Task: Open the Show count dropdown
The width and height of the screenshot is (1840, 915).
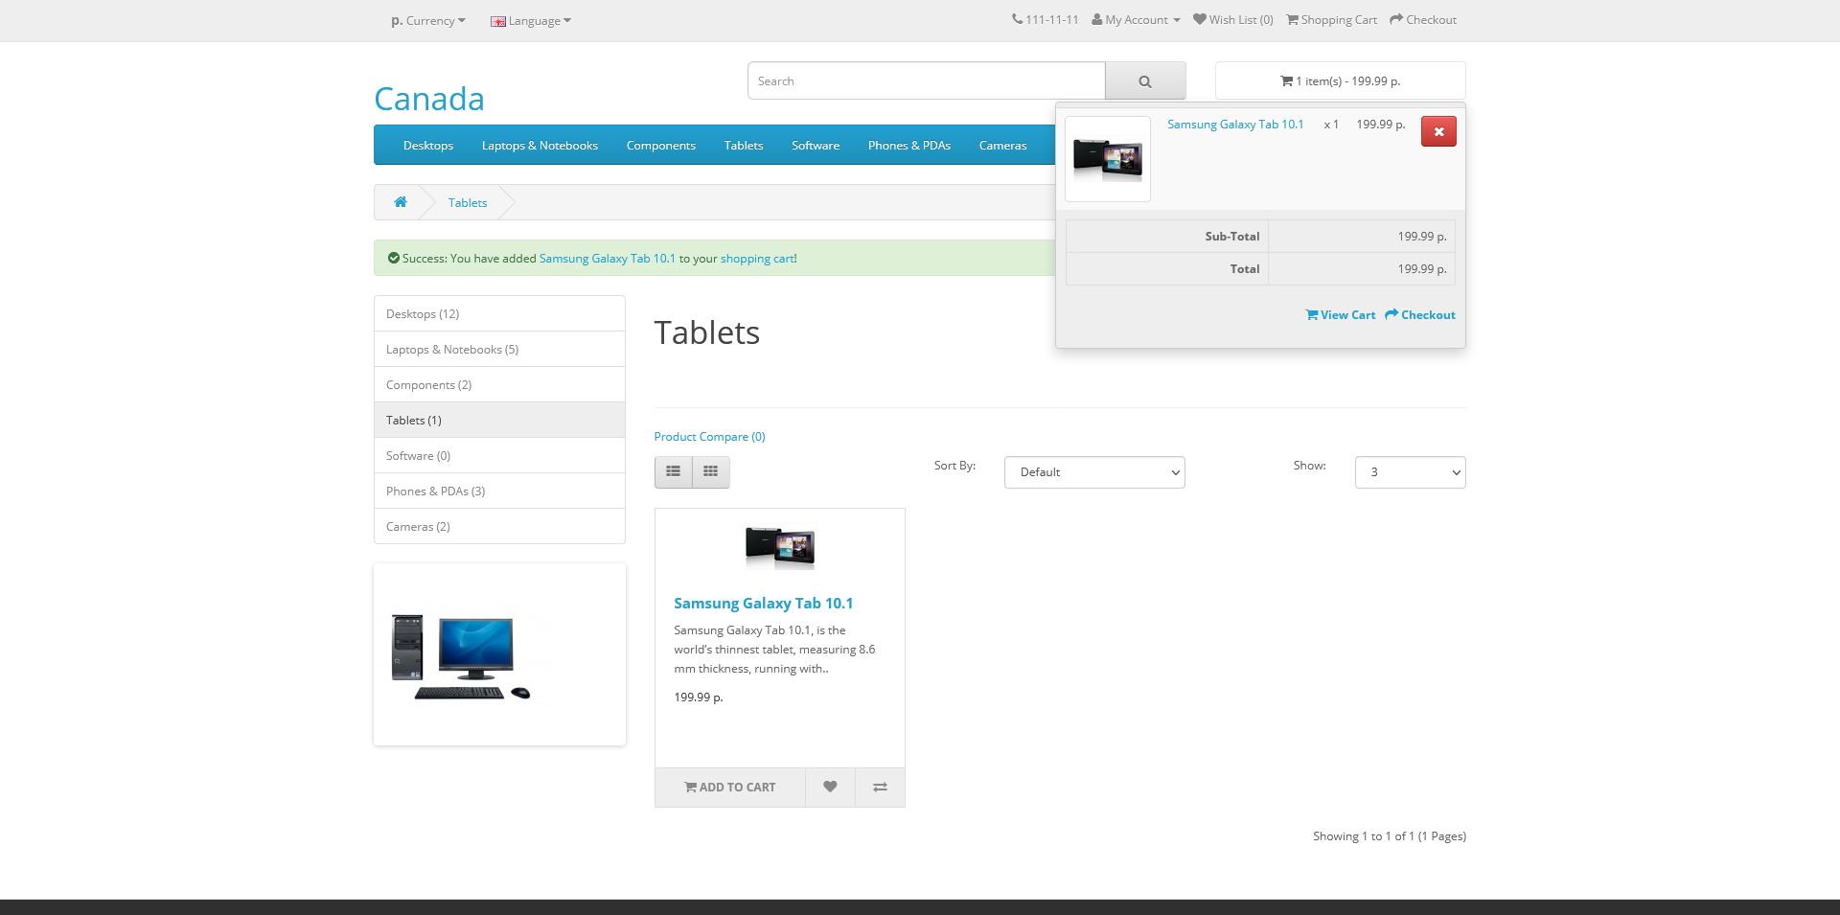Action: 1410,472
